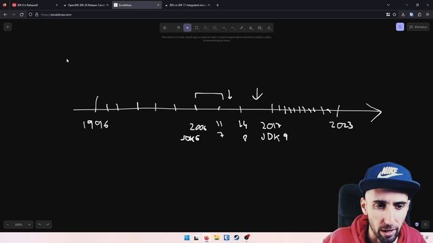Bookmark this page with the star
Viewport: 433px width, 243px height.
[x=394, y=15]
